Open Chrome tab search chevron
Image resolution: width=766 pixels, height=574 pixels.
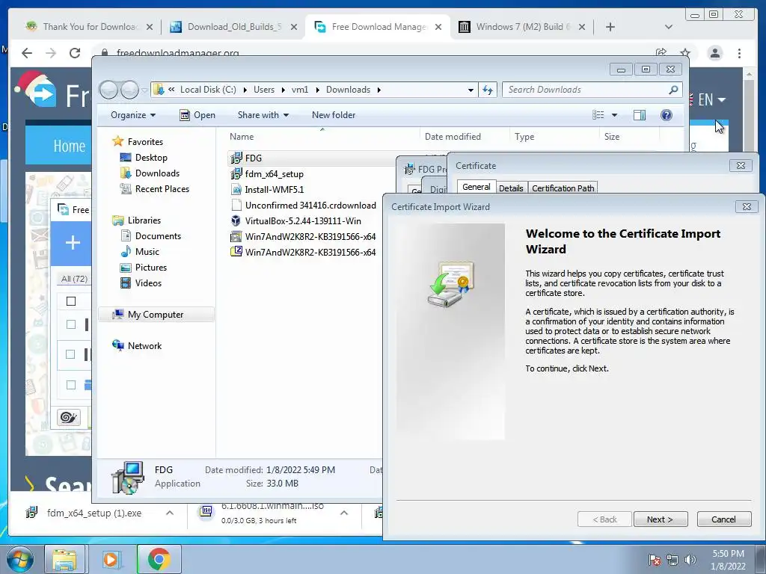[x=668, y=27]
